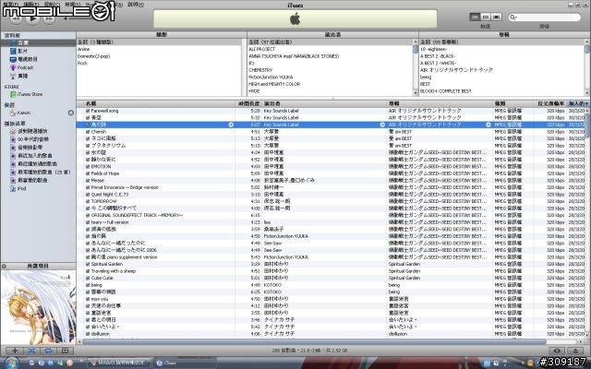Viewport: 591px width, 369px height.
Task: Sort tracks by 專輯 column header
Action: pyautogui.click(x=440, y=103)
